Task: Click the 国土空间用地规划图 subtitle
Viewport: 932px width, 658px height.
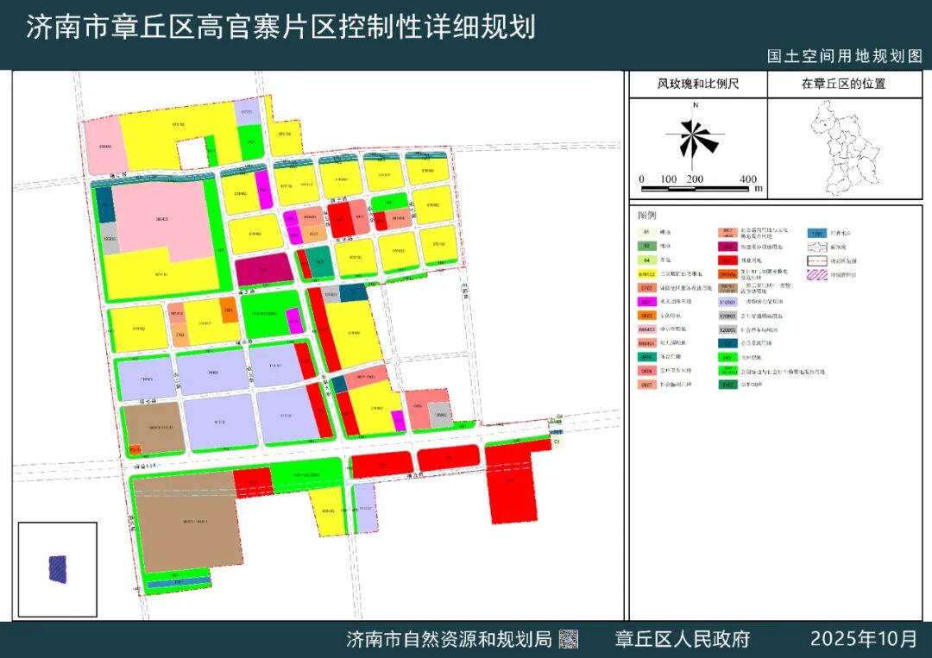Action: click(845, 56)
